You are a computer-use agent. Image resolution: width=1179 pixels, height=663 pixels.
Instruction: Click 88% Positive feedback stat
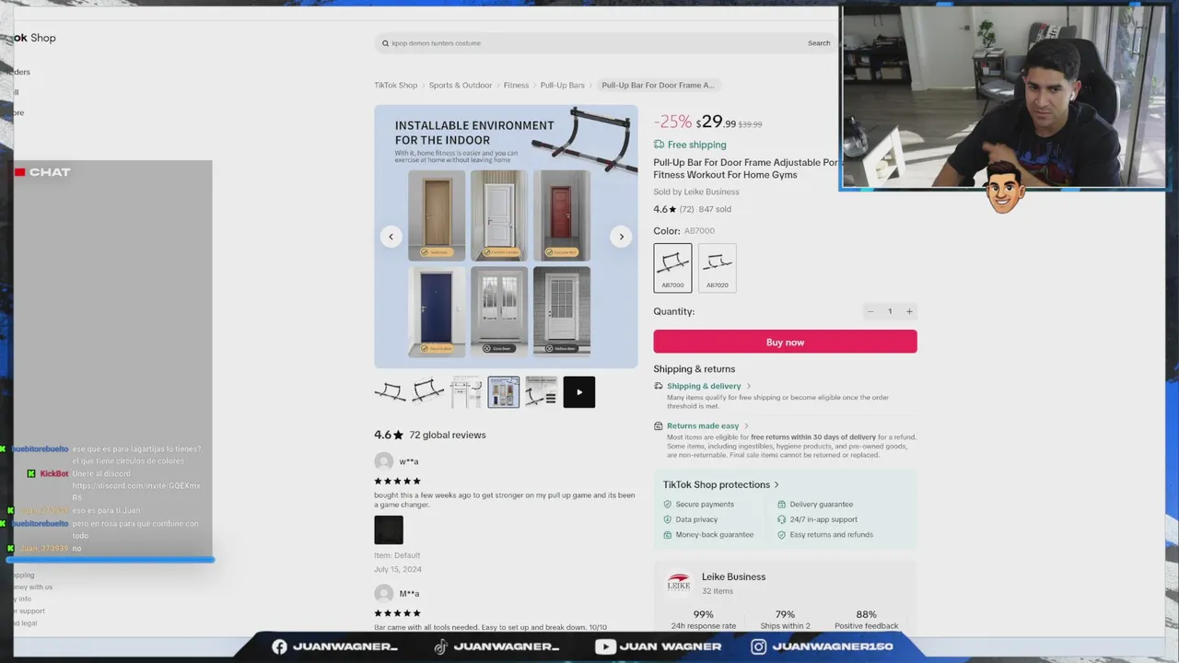point(866,620)
